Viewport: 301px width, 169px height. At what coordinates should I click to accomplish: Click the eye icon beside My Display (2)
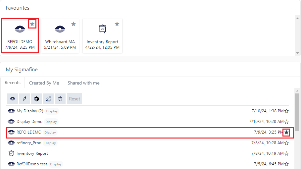click(11, 111)
